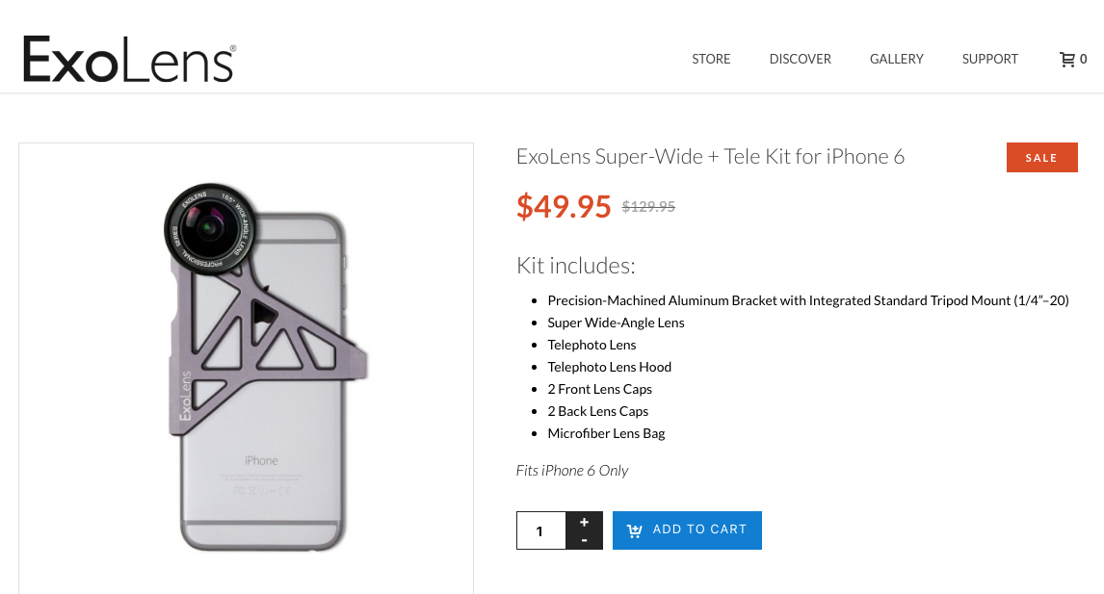Click the red SALE badge
Screen dimensions: 1104x594
(1041, 158)
